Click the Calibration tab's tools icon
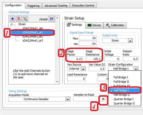Image resolution: width=143 pixels, height=115 pixels. pyautogui.click(x=108, y=25)
